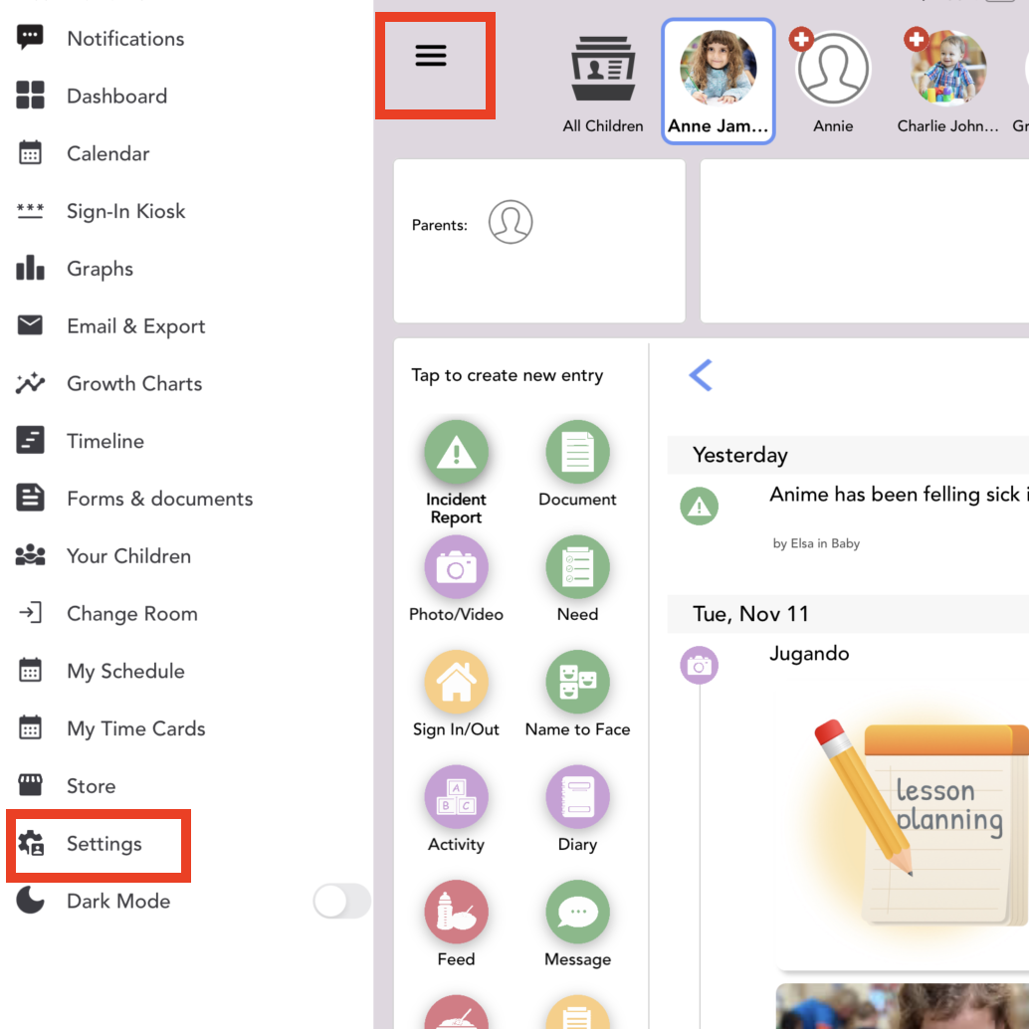Viewport: 1029px width, 1029px height.
Task: Select the Annie child profile
Action: tap(833, 82)
